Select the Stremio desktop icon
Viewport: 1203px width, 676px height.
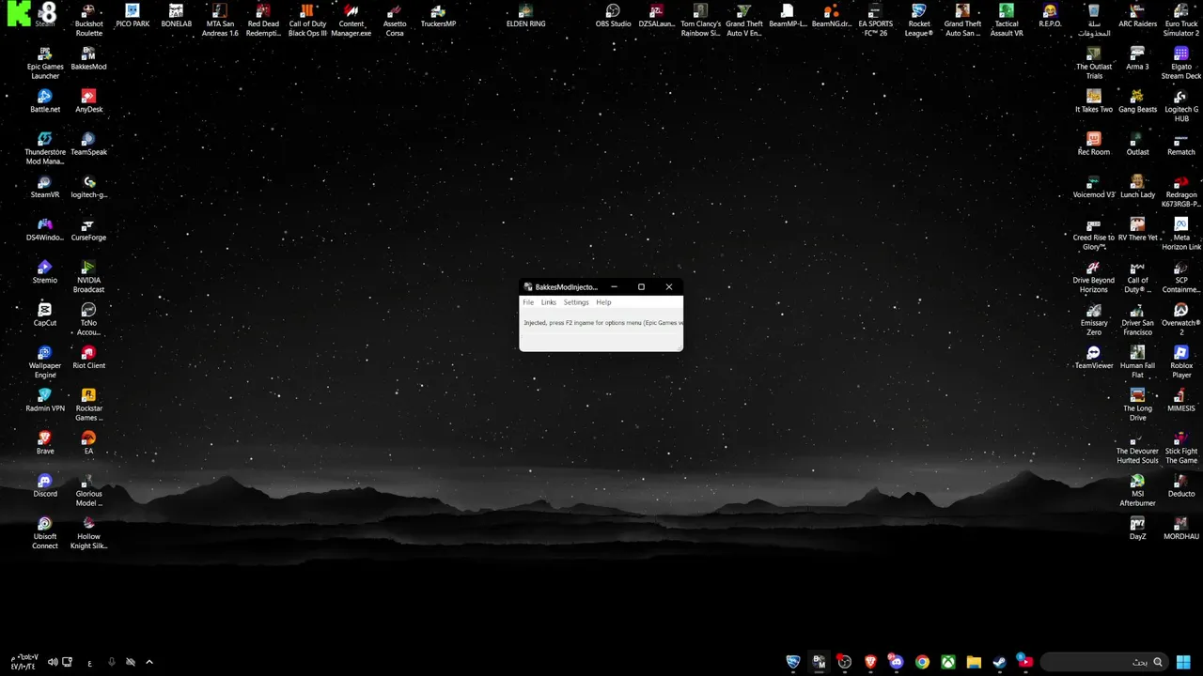[x=45, y=272]
